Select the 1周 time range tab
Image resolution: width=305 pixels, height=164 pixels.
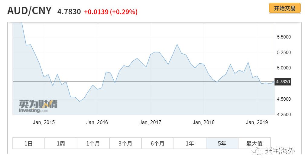(61, 143)
